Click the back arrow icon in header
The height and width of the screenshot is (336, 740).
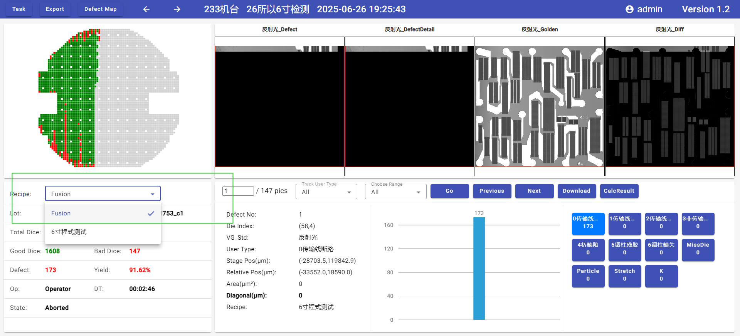pyautogui.click(x=146, y=9)
